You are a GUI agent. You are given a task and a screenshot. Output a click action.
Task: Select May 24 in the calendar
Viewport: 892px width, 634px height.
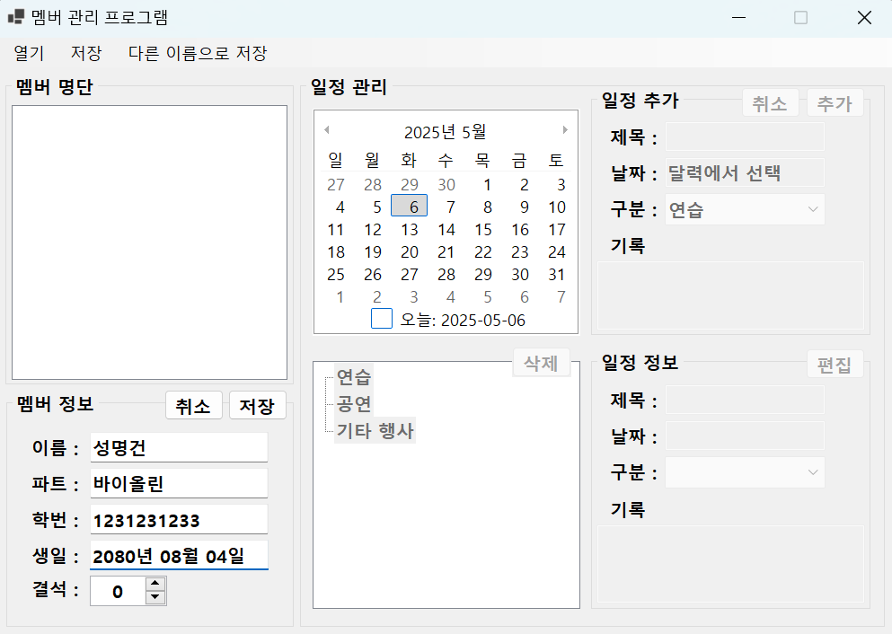click(x=556, y=252)
